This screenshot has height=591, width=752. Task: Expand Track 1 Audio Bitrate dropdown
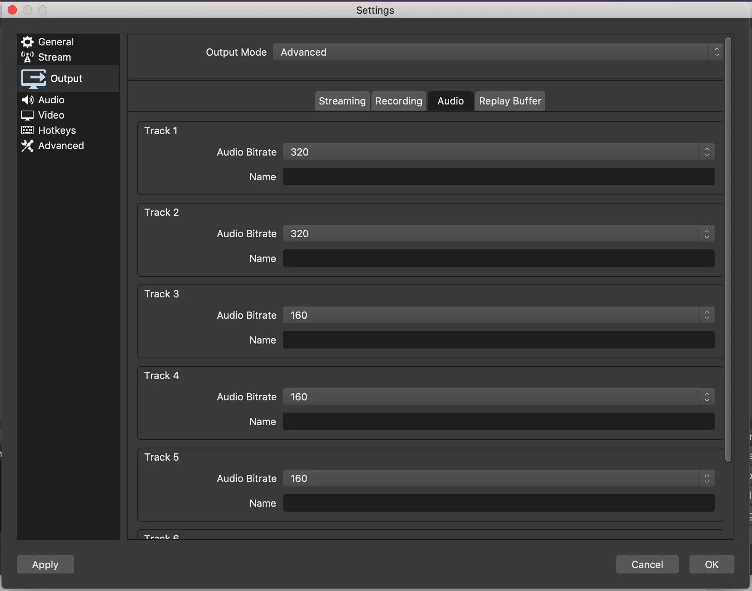[498, 152]
